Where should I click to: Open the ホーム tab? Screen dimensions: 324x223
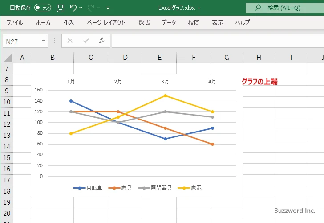43,22
